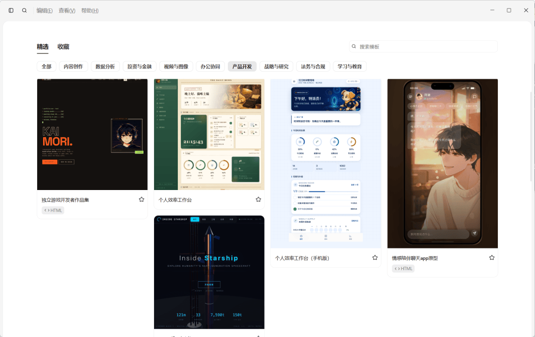Select the 内容创作 category filter
The image size is (535, 337).
pos(73,66)
